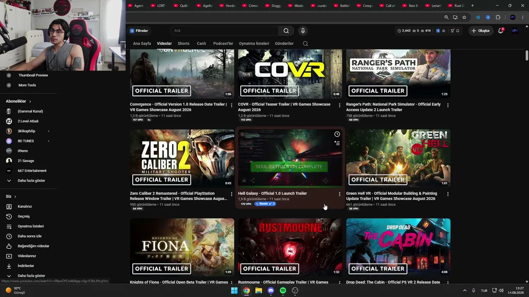Open File Explorer from the taskbar
Image resolution: width=529 pixels, height=297 pixels.
[x=259, y=290]
